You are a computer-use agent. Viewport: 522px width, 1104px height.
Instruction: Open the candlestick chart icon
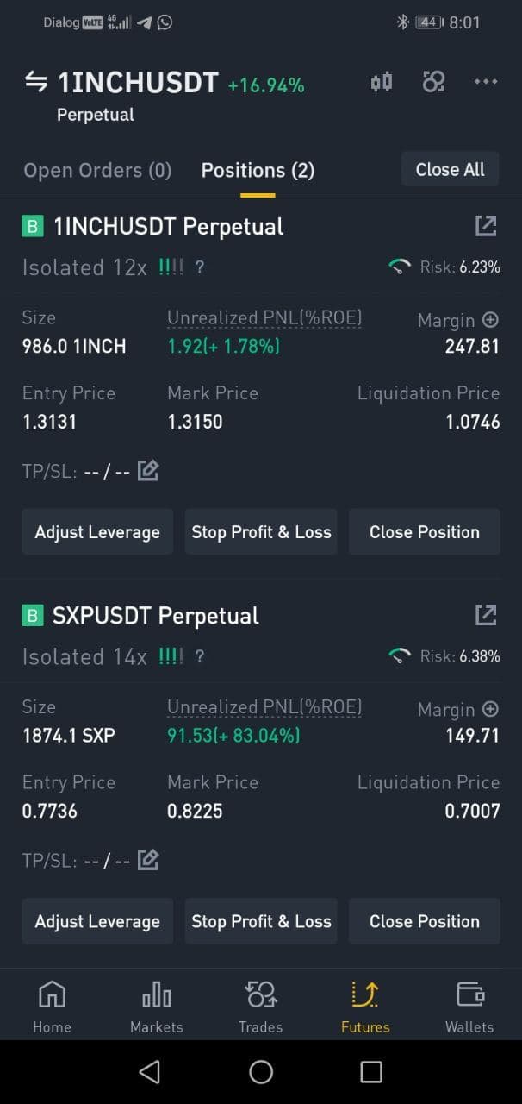382,82
